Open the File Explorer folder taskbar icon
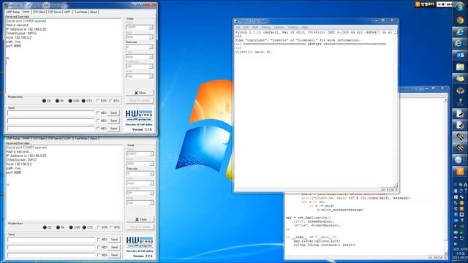 [x=460, y=66]
